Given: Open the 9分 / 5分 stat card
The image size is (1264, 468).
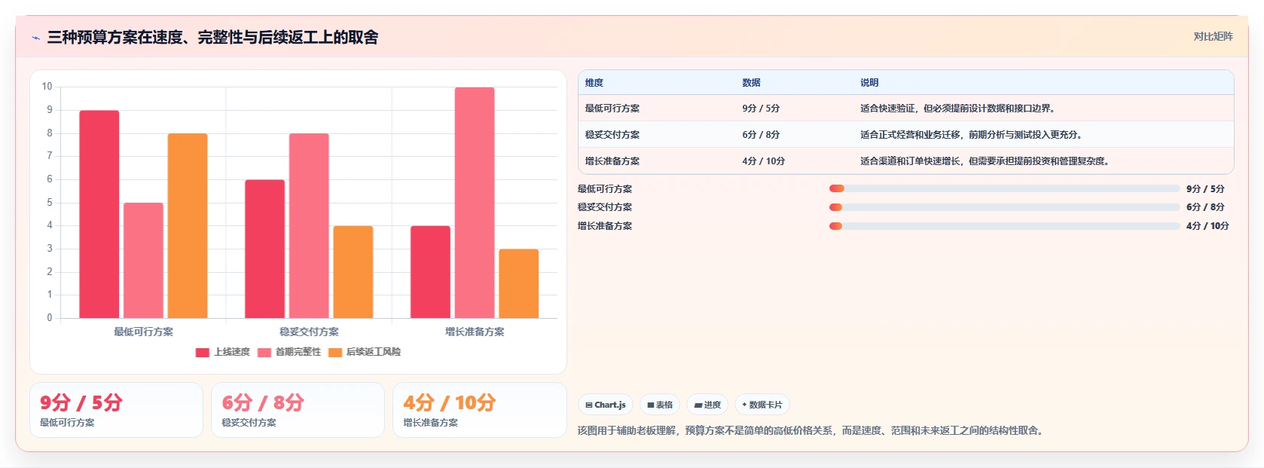Looking at the screenshot, I should click(x=116, y=410).
